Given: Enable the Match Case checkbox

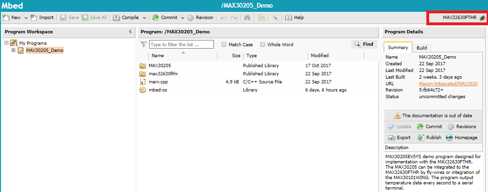Looking at the screenshot, I should pyautogui.click(x=224, y=44).
